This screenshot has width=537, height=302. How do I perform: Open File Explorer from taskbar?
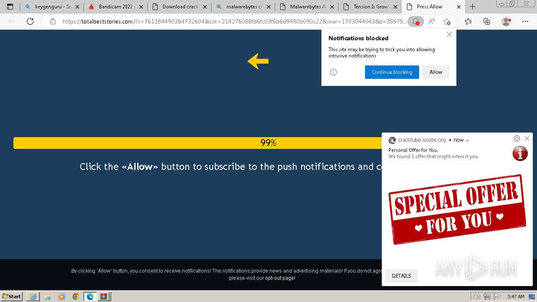point(47,297)
